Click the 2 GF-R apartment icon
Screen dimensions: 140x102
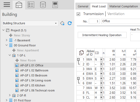(14, 95)
